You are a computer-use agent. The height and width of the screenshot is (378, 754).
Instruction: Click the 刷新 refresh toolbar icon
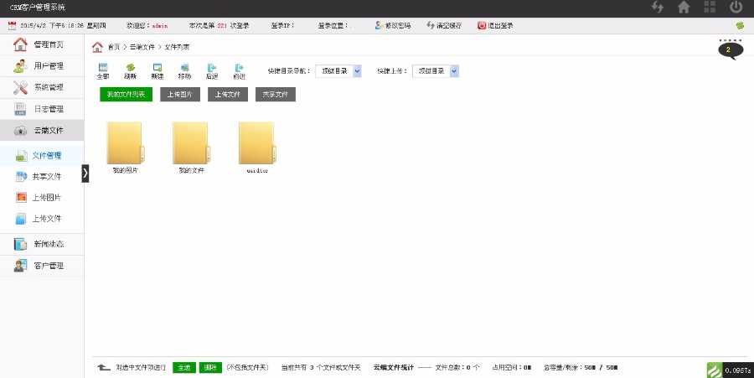(x=131, y=70)
